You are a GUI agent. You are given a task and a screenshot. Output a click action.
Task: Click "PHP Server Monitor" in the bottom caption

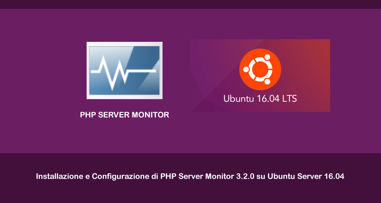197,176
